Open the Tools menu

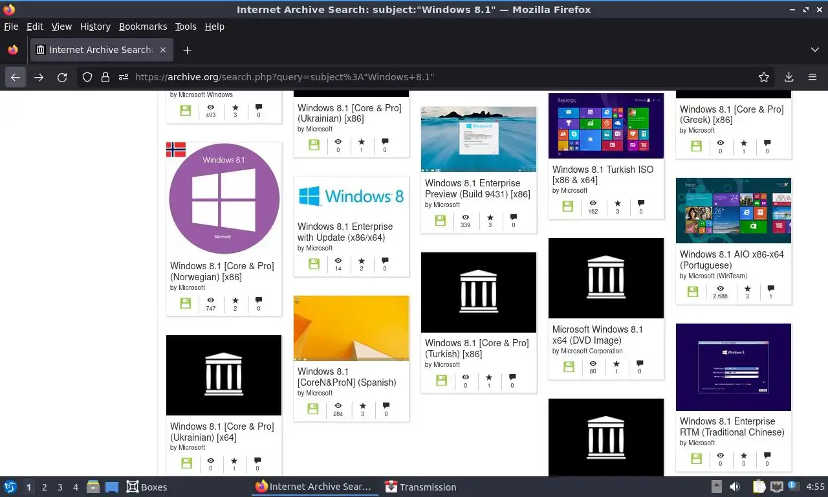[x=186, y=27]
